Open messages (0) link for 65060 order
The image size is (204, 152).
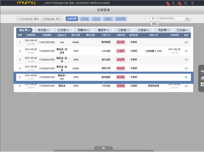[x=186, y=42]
